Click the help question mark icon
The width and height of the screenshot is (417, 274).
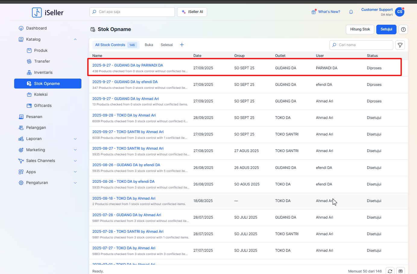(403, 30)
